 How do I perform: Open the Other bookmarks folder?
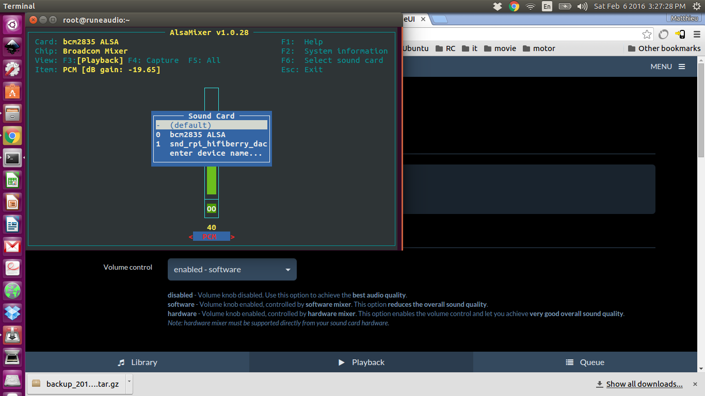coord(664,48)
